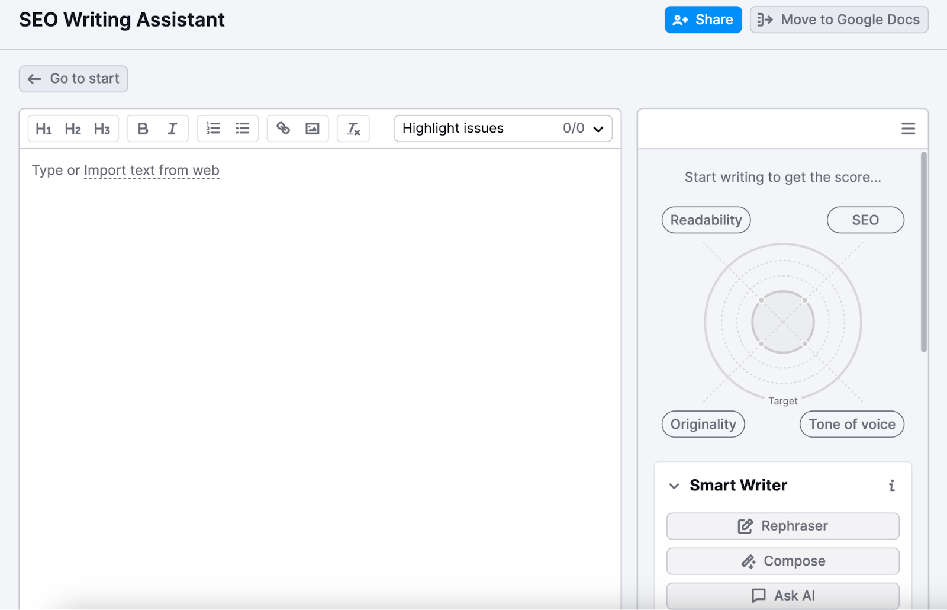Collapse the Smart Writer section
Screen dimensions: 947x610
click(x=674, y=486)
